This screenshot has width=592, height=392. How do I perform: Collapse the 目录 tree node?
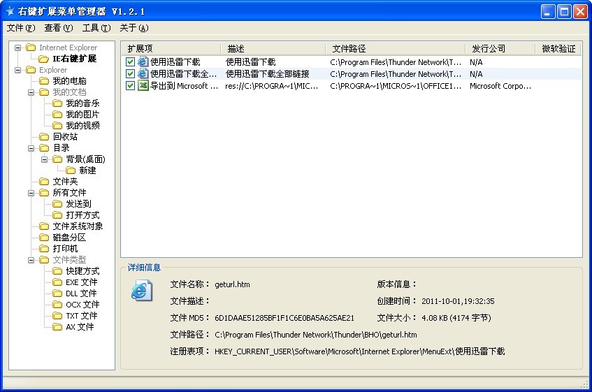pyautogui.click(x=31, y=148)
